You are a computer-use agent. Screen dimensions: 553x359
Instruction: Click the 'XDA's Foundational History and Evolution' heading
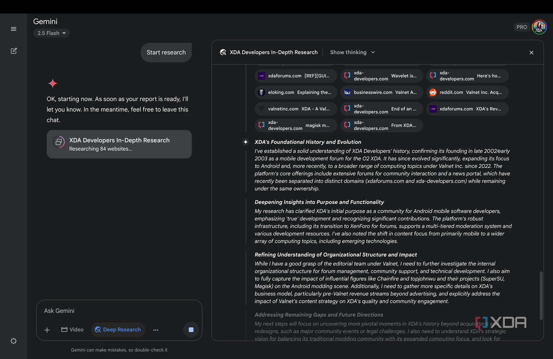point(308,142)
